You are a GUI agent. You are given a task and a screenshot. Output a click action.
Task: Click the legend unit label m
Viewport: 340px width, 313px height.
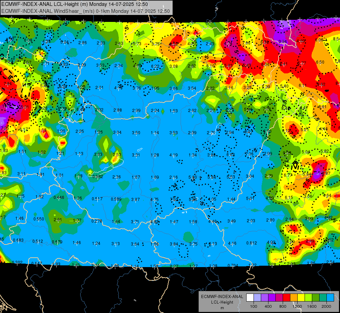222,308
